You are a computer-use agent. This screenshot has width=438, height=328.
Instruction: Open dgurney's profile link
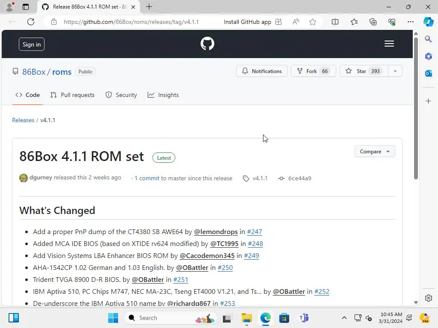click(41, 177)
